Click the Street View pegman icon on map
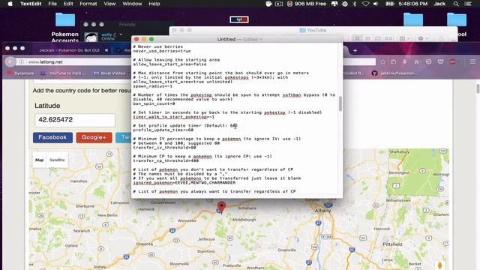Screen dimensions: 480x270 click(x=440, y=265)
